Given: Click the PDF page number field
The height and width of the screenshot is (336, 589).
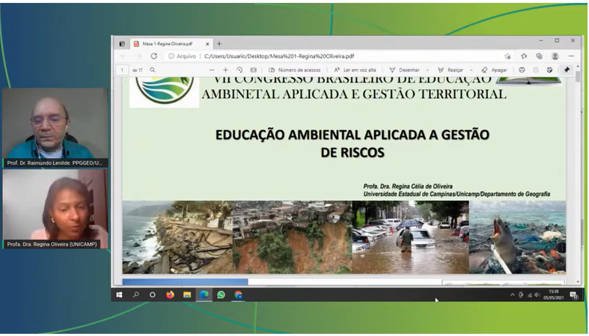Looking at the screenshot, I should [x=122, y=70].
